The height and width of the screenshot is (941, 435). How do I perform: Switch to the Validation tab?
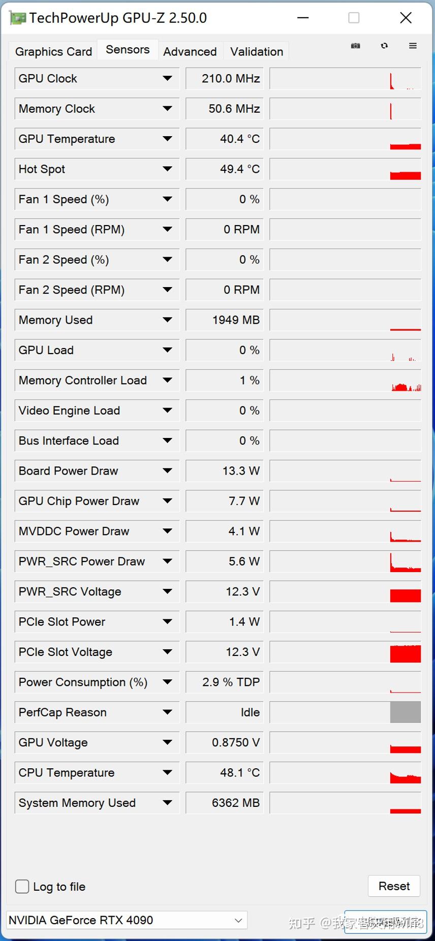click(256, 51)
